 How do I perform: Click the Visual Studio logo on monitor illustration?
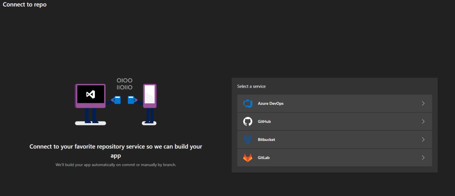pos(91,94)
